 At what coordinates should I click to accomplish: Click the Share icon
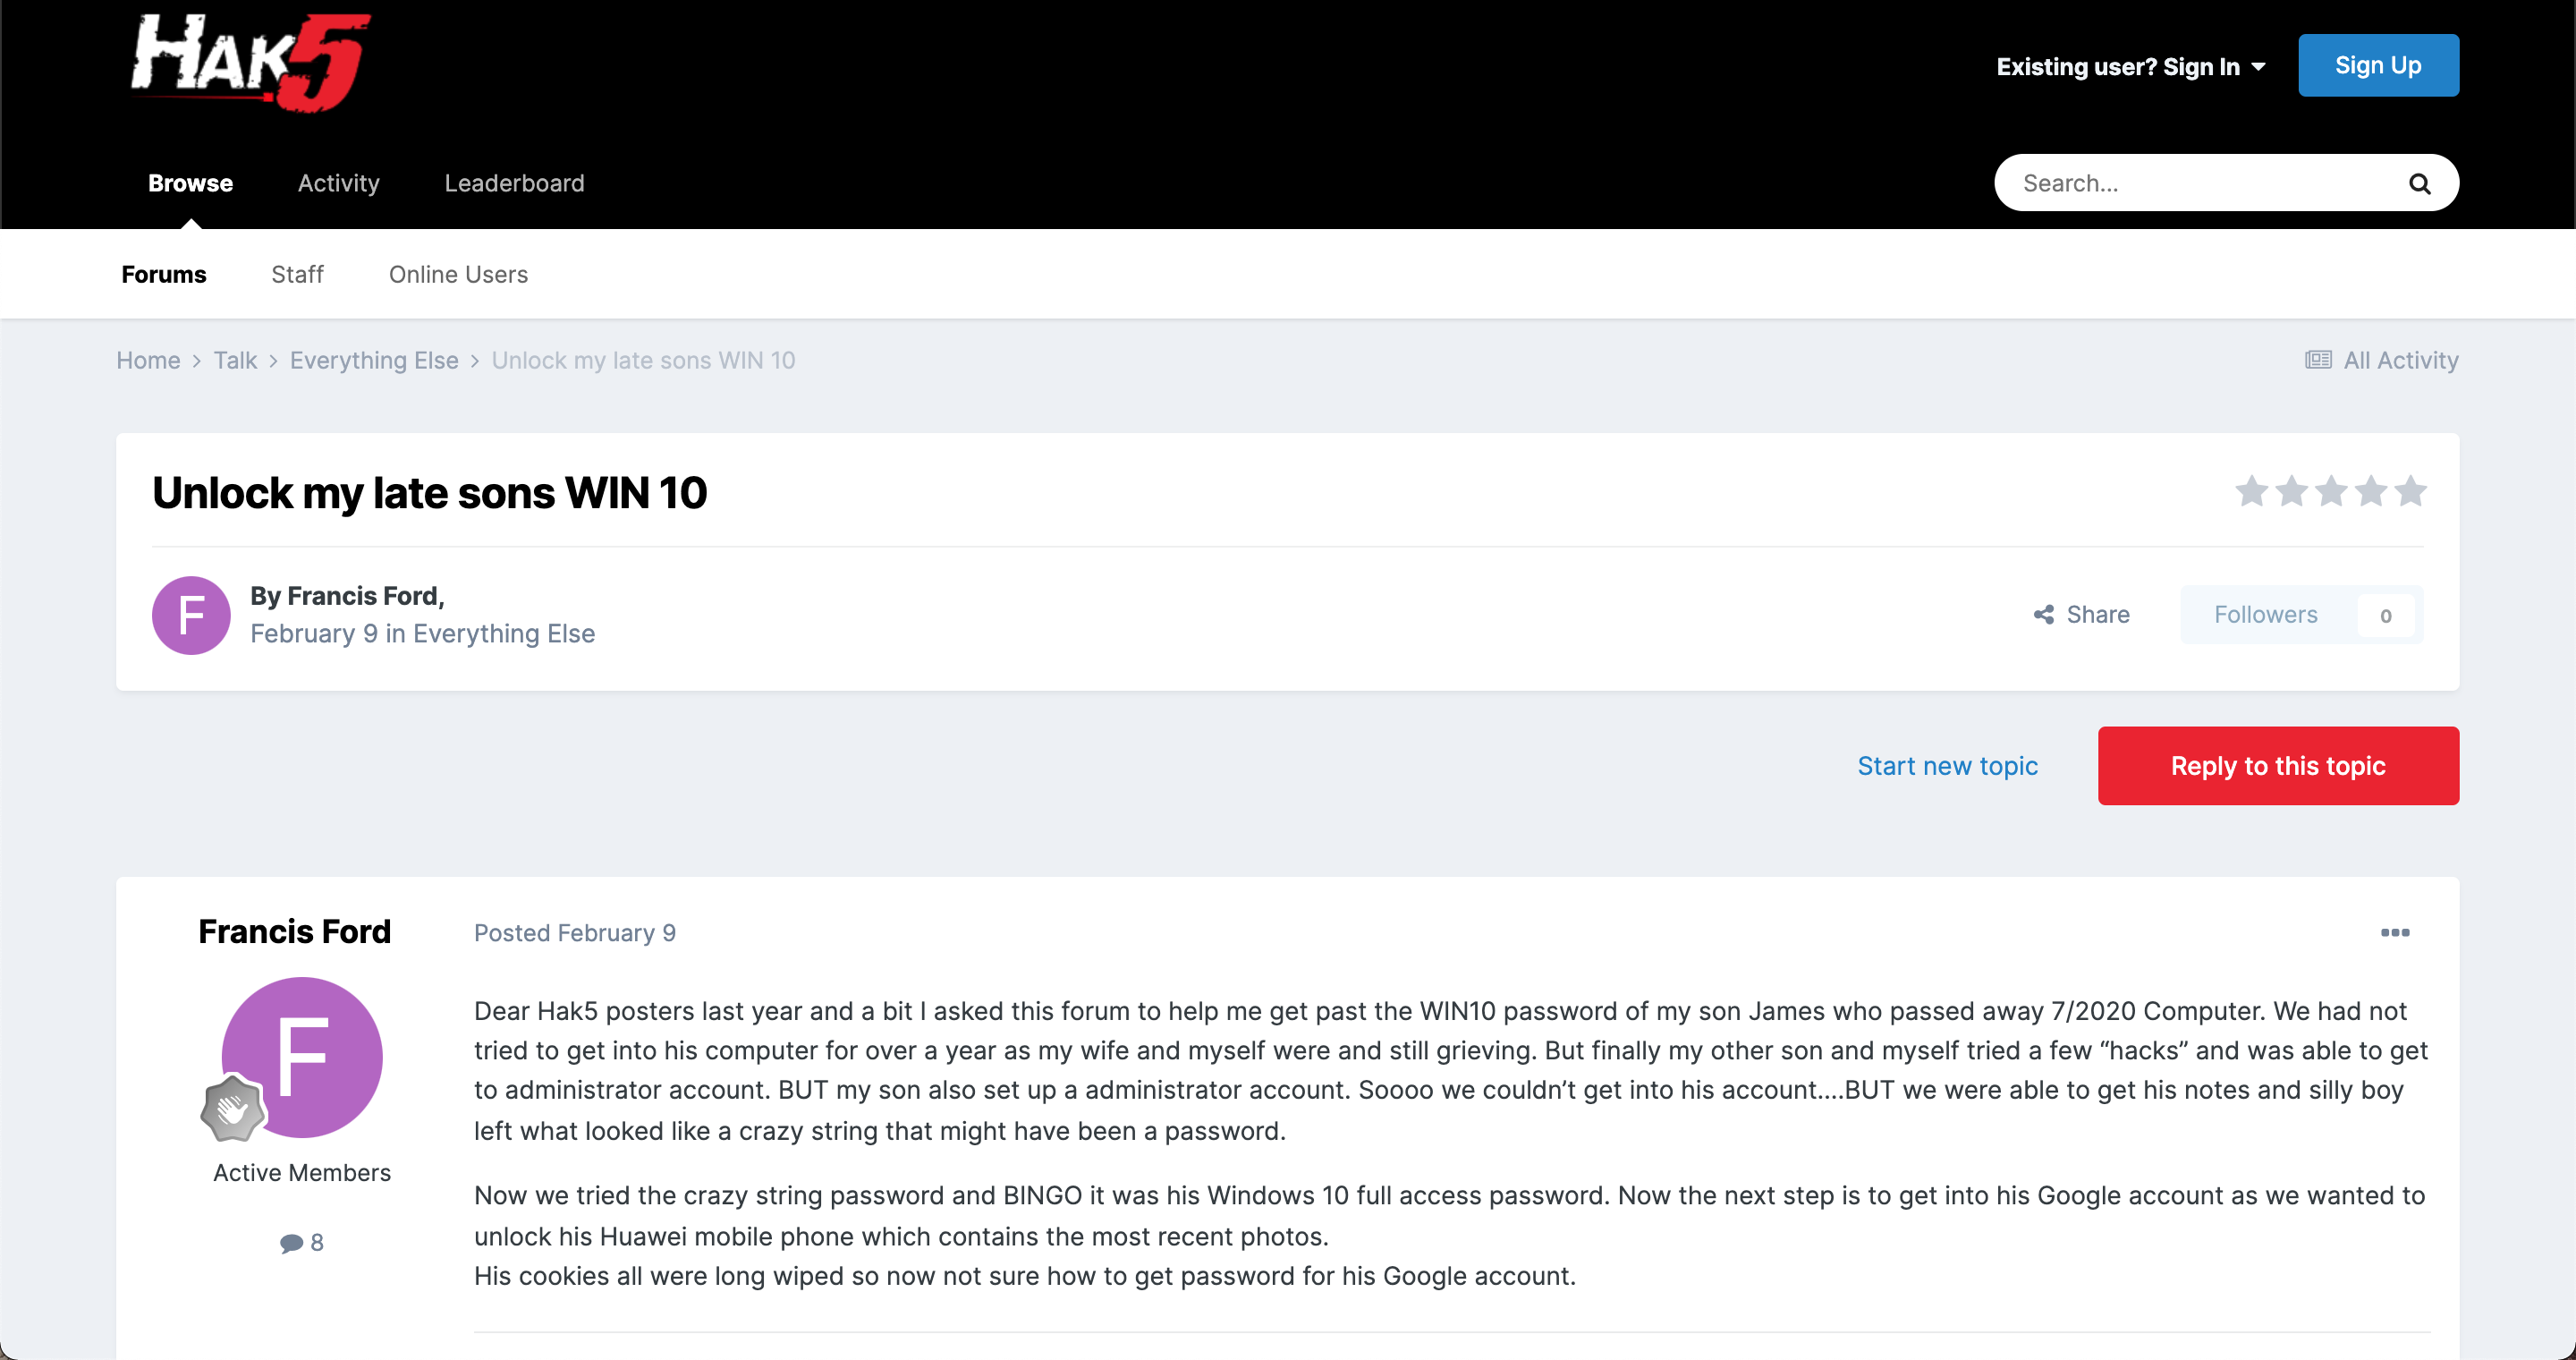2043,614
